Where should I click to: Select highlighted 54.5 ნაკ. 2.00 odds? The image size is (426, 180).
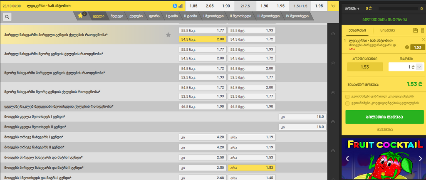tap(203, 39)
